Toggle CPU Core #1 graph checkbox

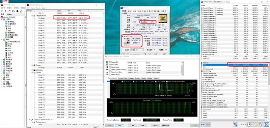tap(123, 82)
